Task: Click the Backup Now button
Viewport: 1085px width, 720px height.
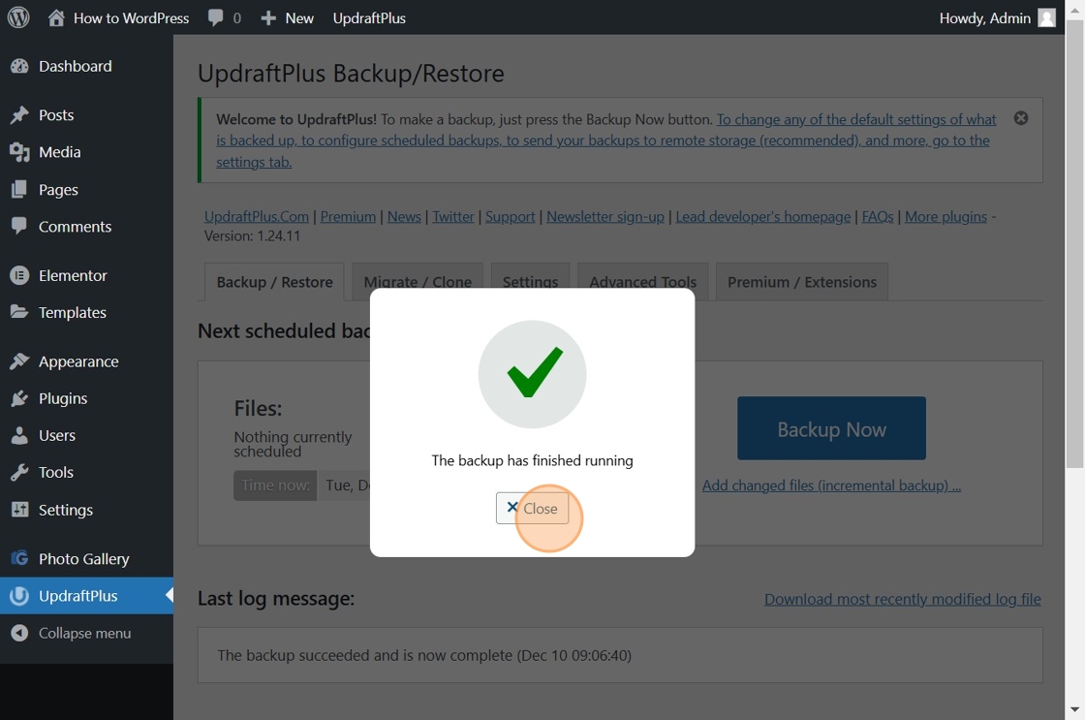Action: [831, 428]
